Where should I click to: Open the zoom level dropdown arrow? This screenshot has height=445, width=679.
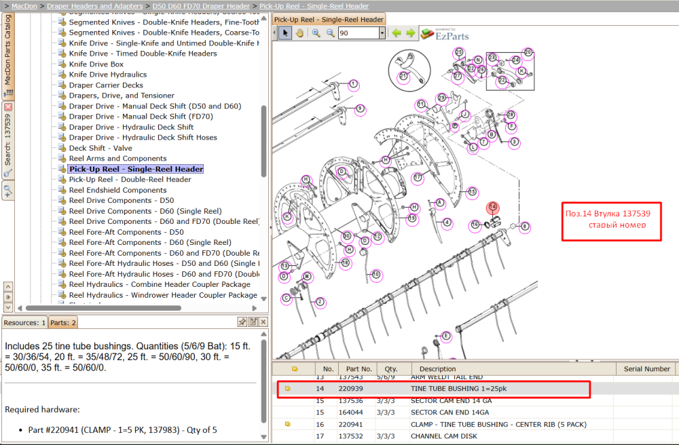click(382, 33)
